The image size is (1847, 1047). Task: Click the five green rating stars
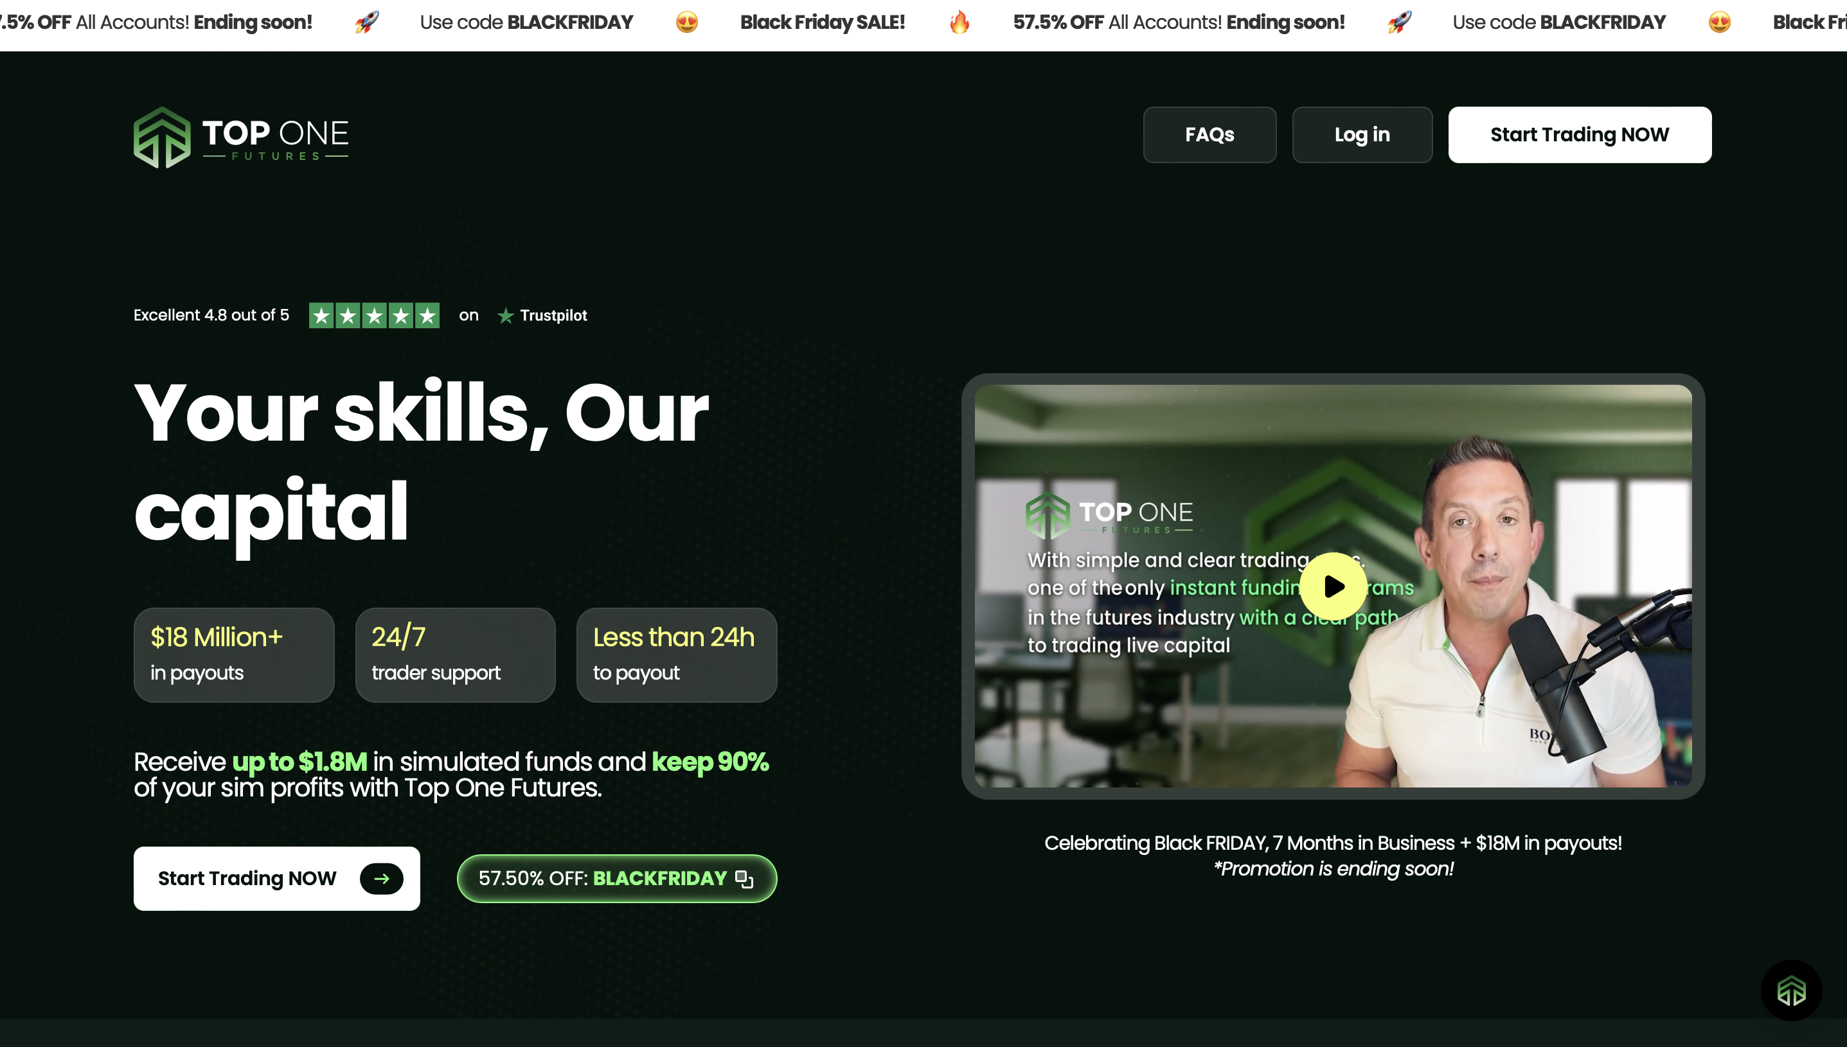coord(374,315)
